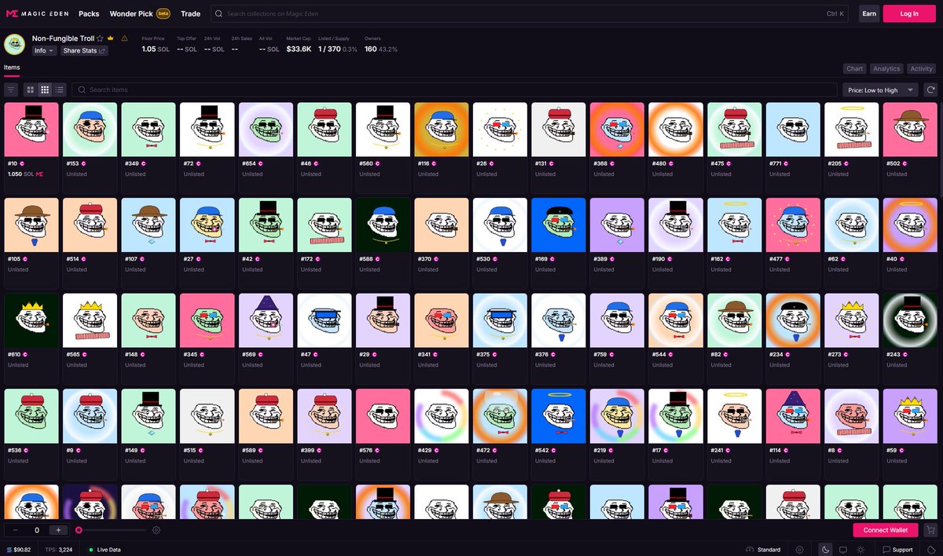
Task: Click Solana badge next to #72
Action: tap(201, 163)
